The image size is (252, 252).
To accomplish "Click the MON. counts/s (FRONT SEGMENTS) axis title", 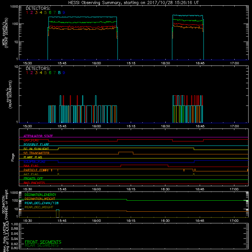I will coord(5,33).
